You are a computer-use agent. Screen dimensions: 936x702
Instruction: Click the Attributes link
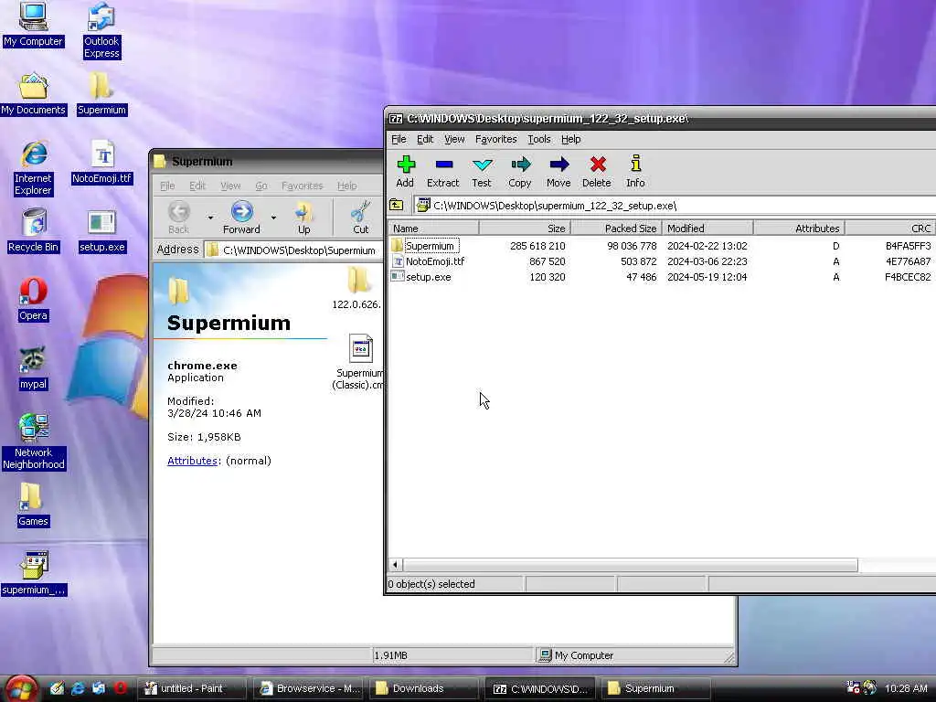point(192,461)
